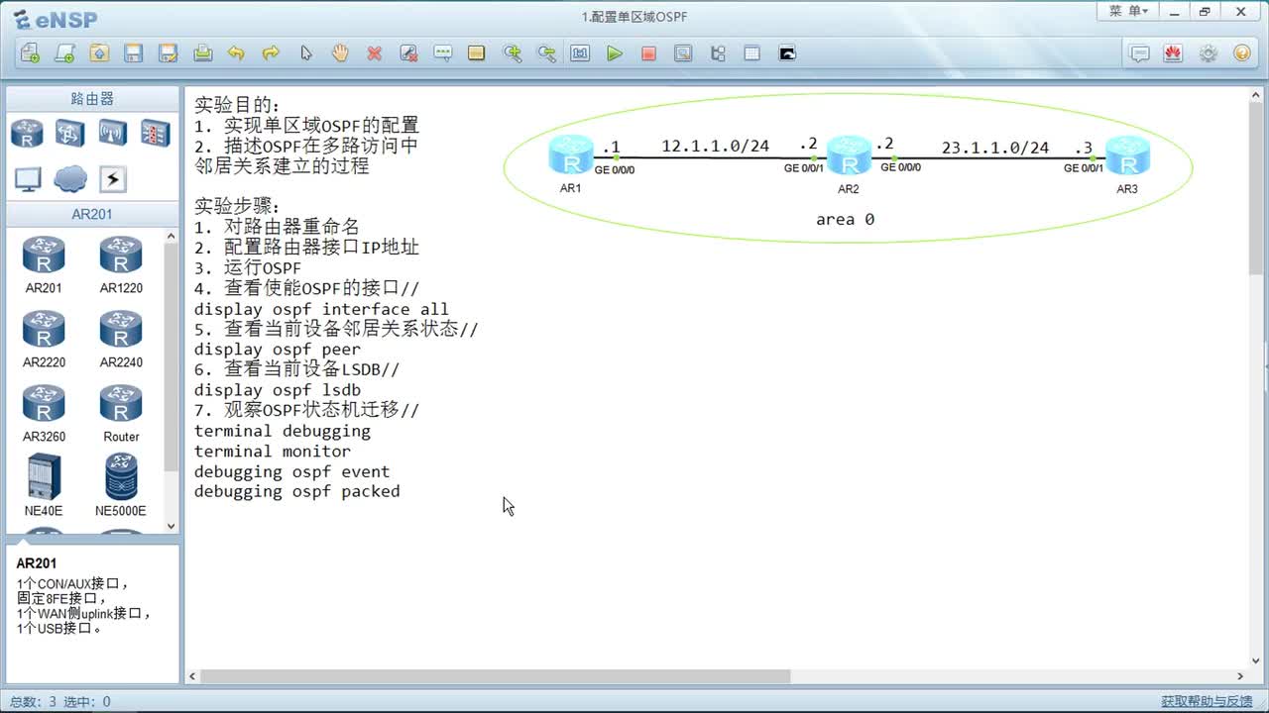Open settings with the gear icon
The image size is (1269, 713).
(x=1208, y=53)
